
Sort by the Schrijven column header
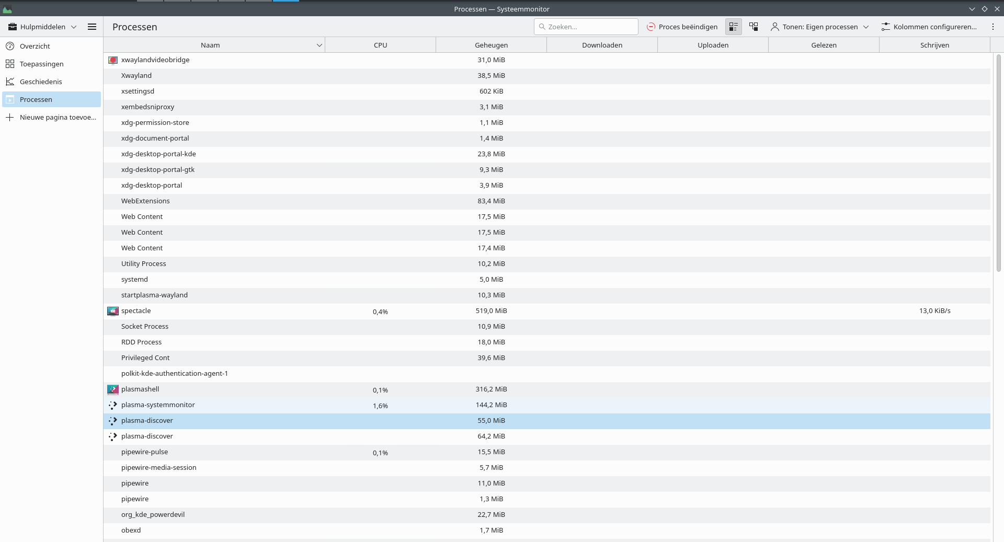[934, 45]
